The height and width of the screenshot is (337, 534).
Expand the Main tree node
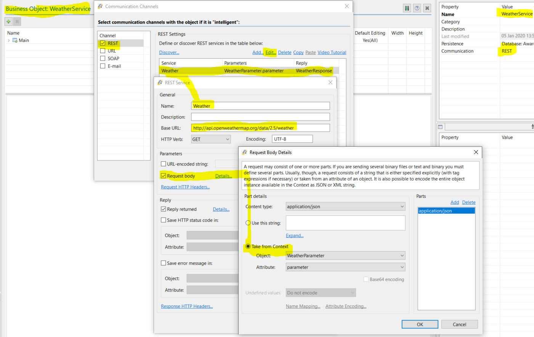coord(9,40)
